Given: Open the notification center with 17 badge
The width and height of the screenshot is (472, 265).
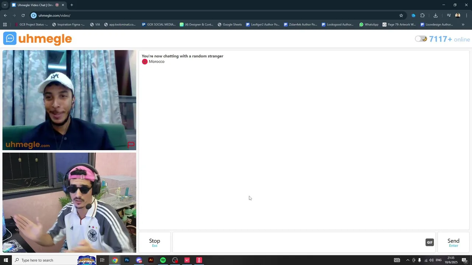Looking at the screenshot, I should click(x=465, y=260).
